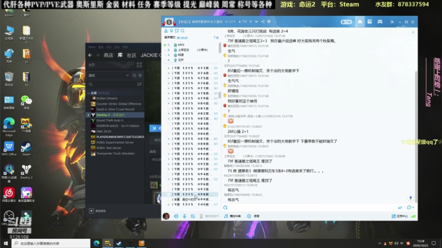Select Broken Dreams in Steam library

click(x=115, y=98)
